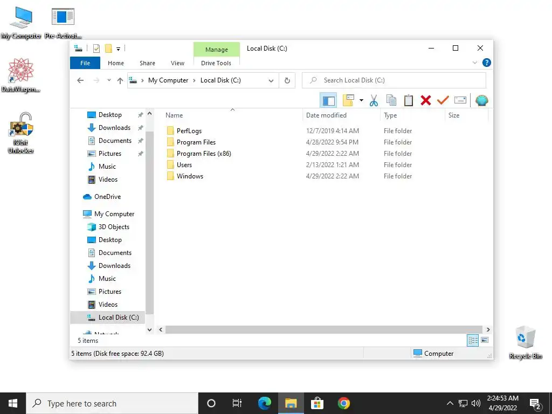Sort by the Date modified column header
Viewport: 552px width, 414px height.
pyautogui.click(x=341, y=115)
